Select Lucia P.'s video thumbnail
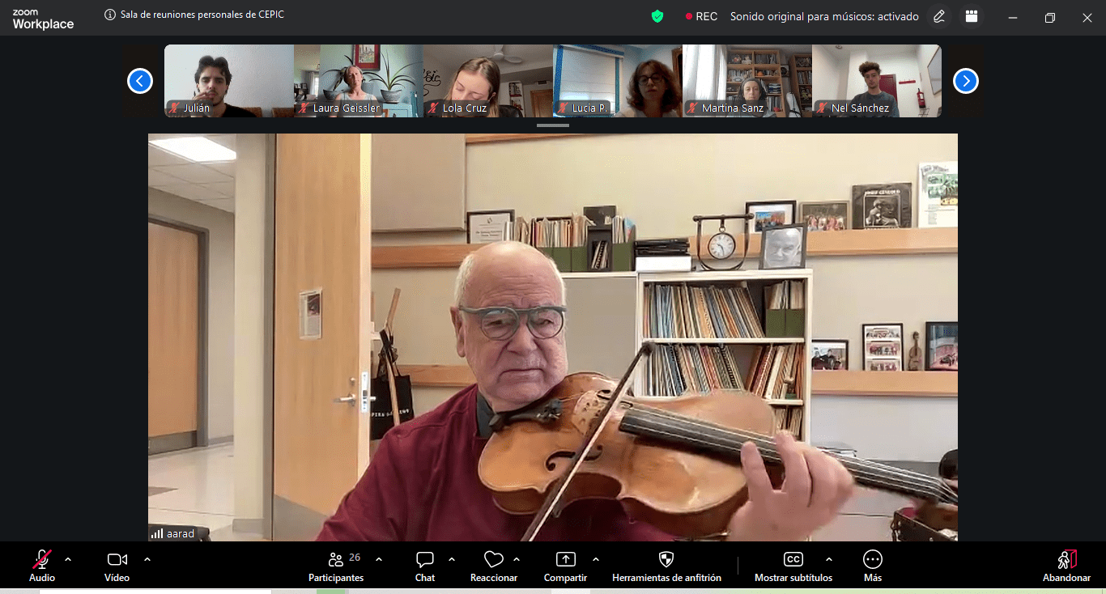Screen dimensions: 1106x594 (618, 81)
